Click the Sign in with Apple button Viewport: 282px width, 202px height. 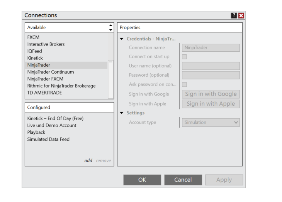pyautogui.click(x=211, y=104)
